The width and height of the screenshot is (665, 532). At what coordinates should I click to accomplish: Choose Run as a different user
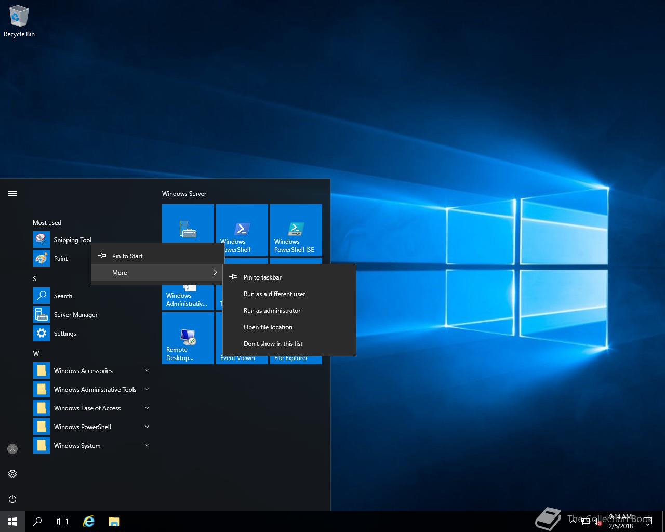tap(289, 294)
